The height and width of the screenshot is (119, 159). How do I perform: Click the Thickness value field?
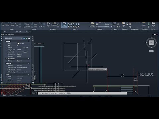point(23,56)
